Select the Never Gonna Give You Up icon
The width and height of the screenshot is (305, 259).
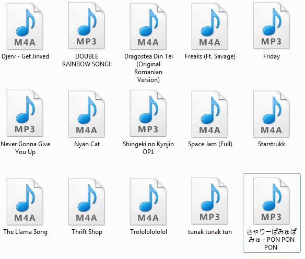click(x=25, y=113)
